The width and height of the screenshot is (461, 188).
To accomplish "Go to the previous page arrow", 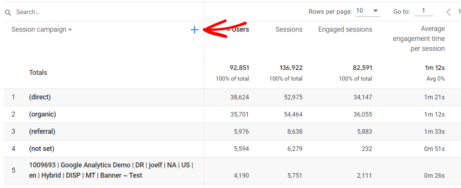I will (x=449, y=12).
